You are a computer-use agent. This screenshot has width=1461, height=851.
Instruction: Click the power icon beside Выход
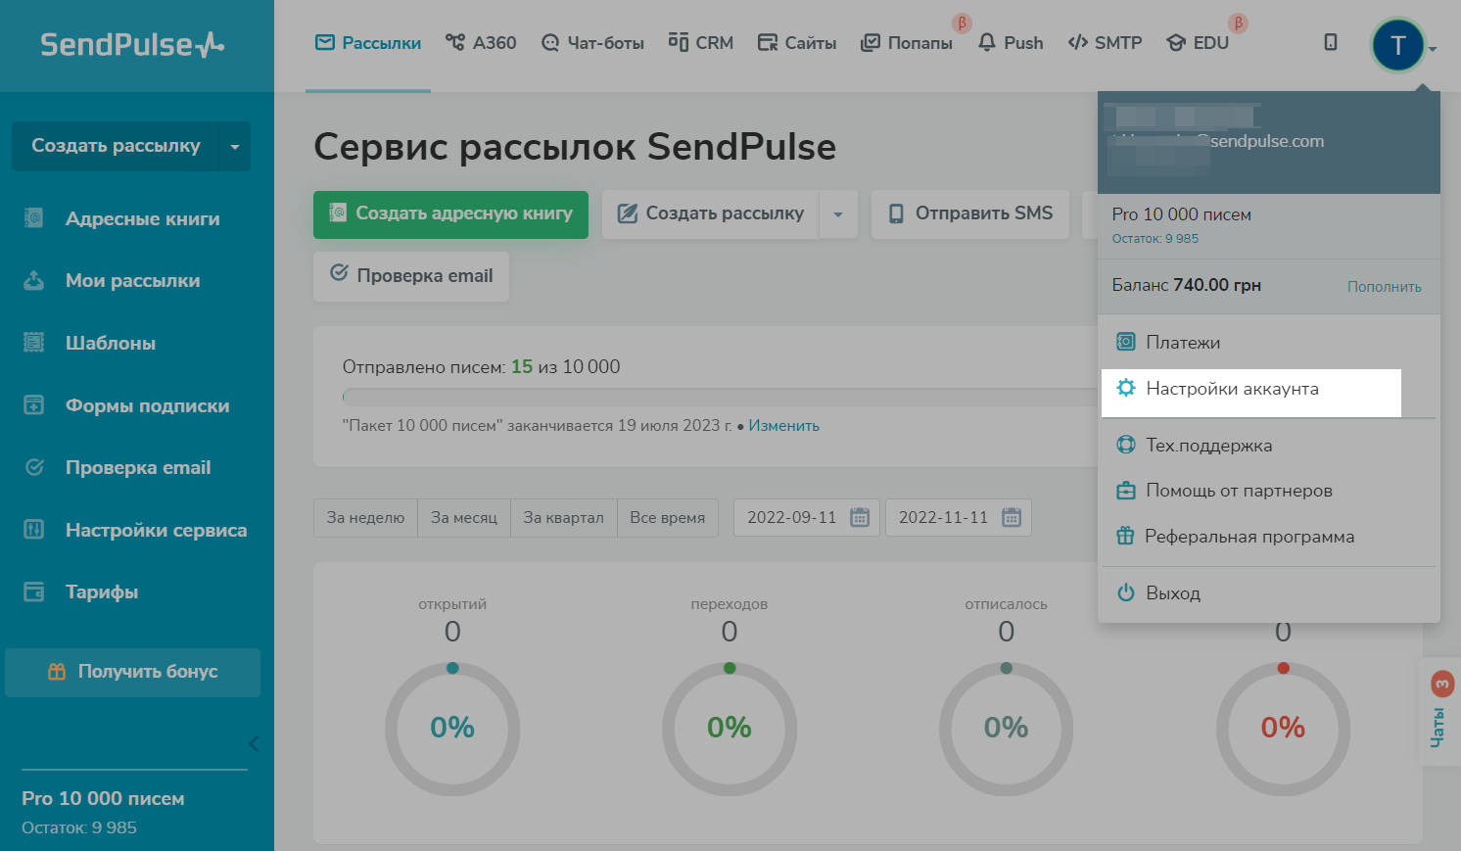[1126, 592]
